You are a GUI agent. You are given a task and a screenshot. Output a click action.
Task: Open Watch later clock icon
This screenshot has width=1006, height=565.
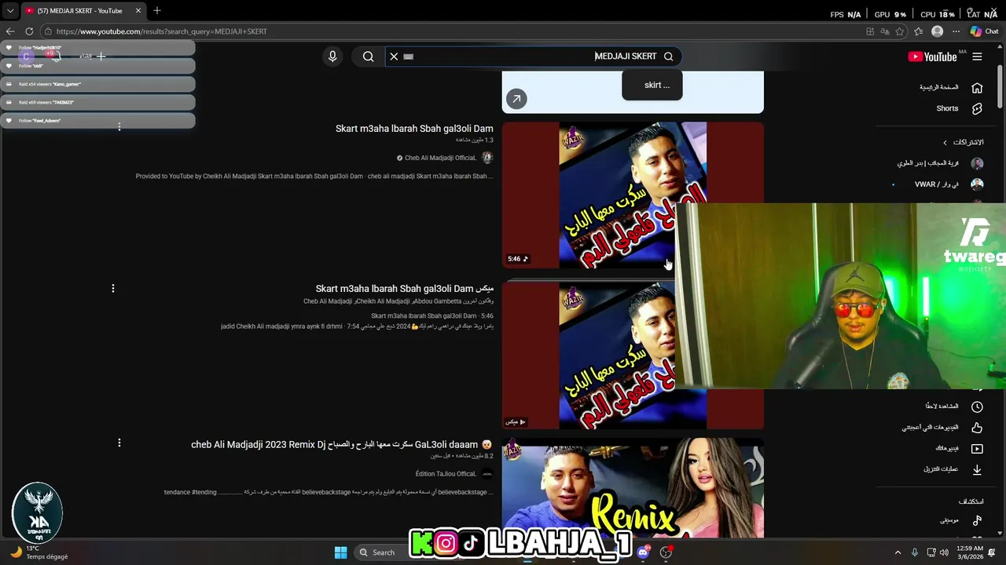(x=977, y=406)
